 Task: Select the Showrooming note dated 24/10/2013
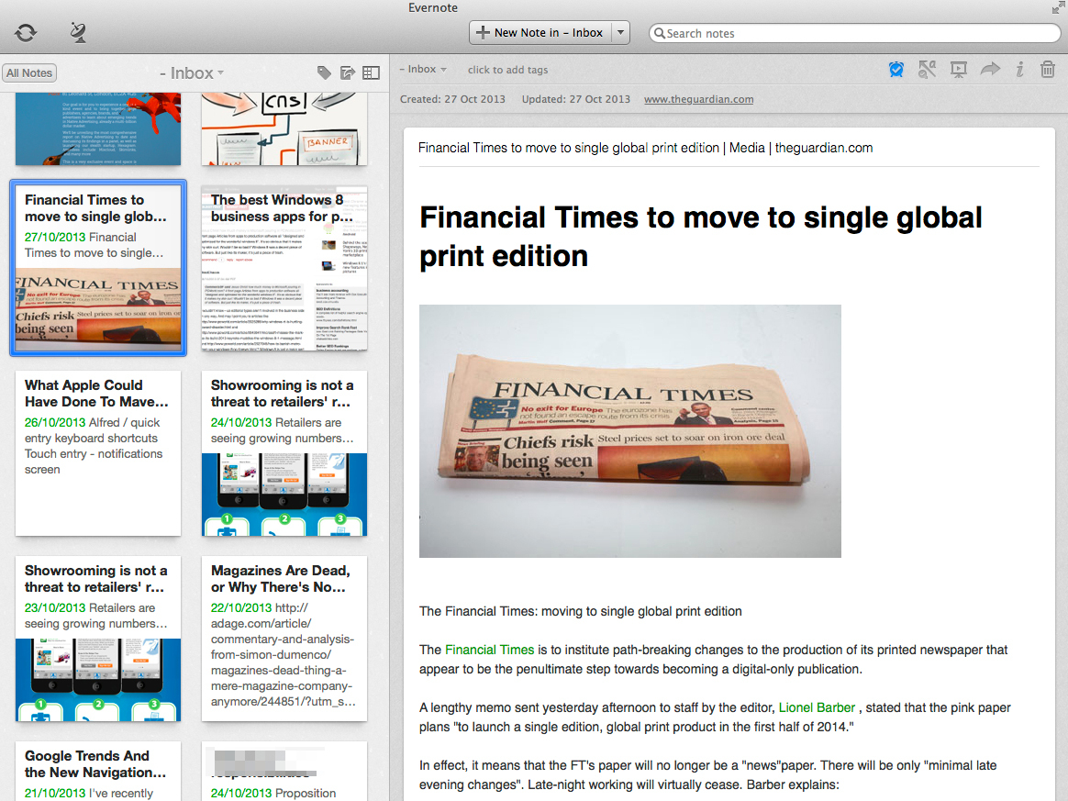(284, 453)
